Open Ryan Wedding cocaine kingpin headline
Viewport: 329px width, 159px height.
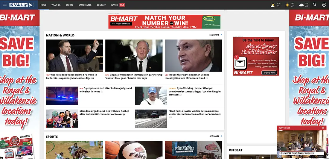tap(195, 91)
